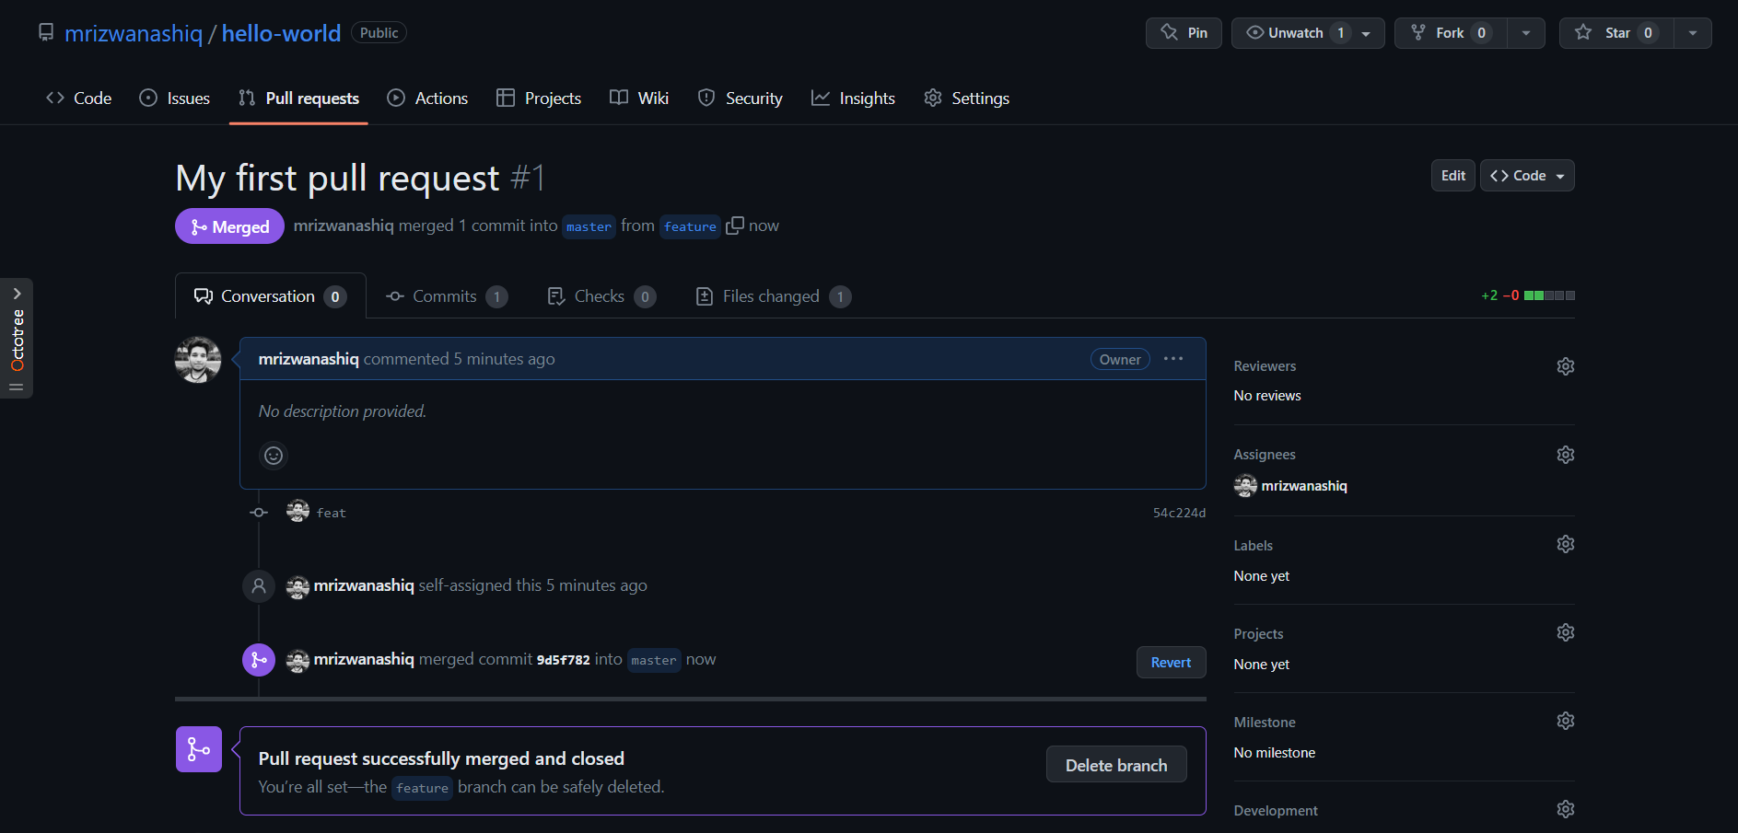Click the Octotree expand arrow
This screenshot has width=1738, height=833.
coord(17,294)
